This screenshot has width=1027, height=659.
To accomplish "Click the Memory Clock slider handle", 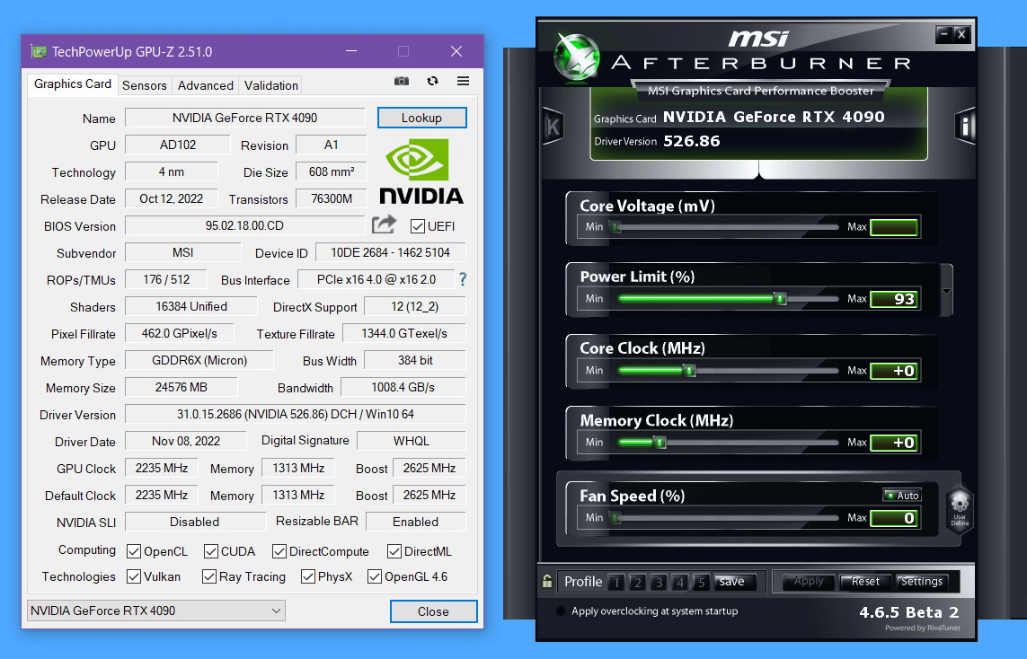I will (x=660, y=443).
